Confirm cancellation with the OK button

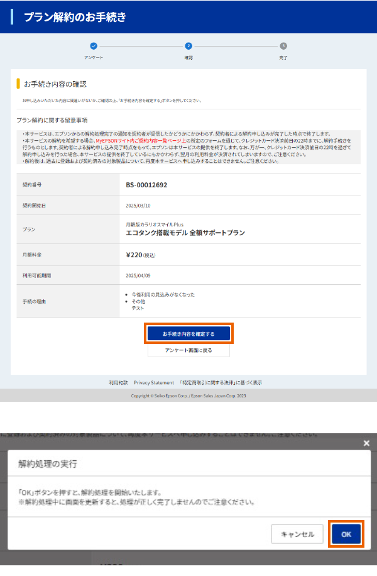[346, 534]
